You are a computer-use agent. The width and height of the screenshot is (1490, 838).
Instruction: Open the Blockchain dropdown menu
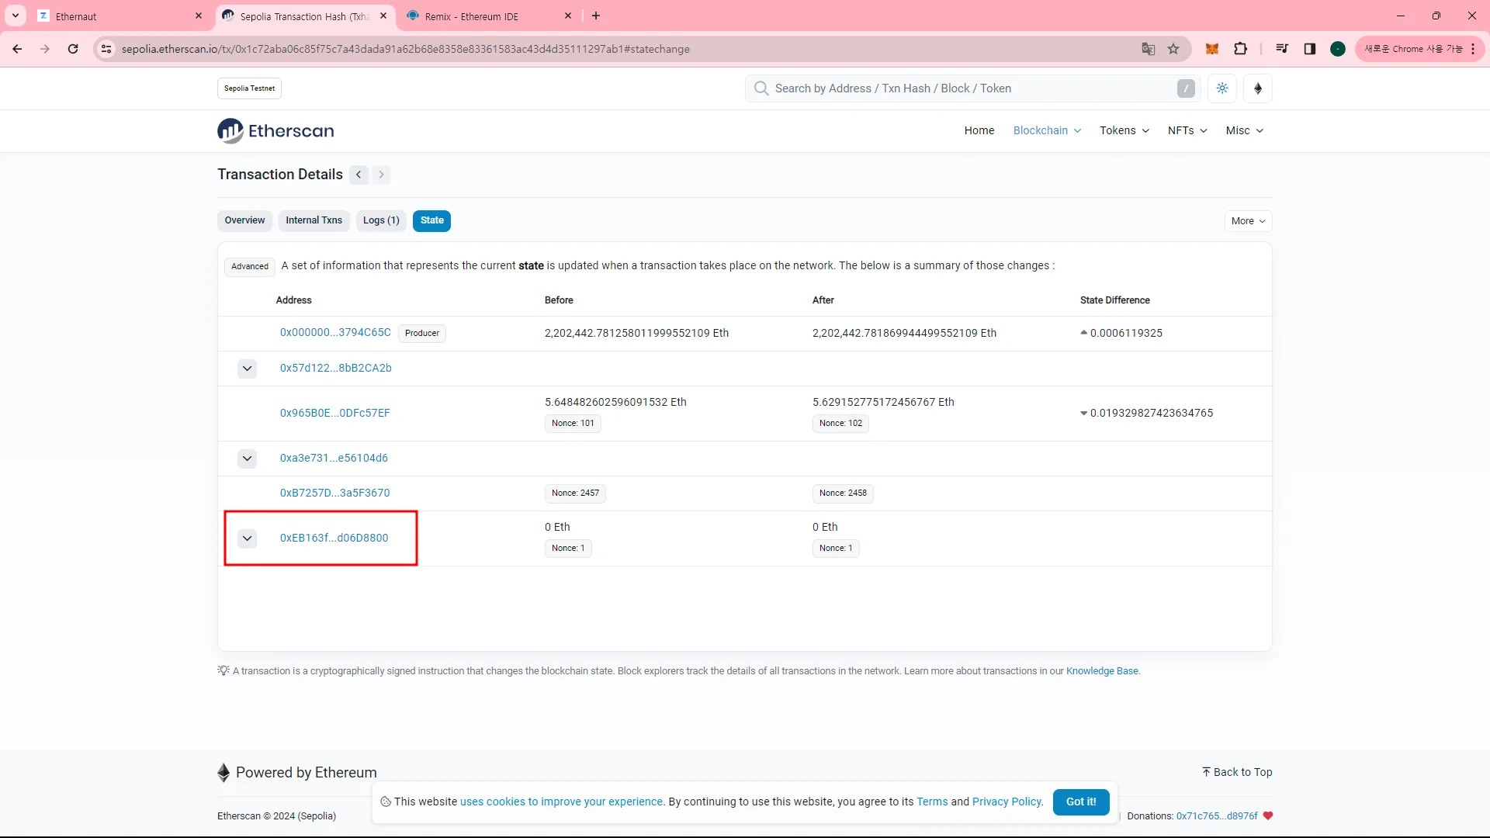(1047, 130)
